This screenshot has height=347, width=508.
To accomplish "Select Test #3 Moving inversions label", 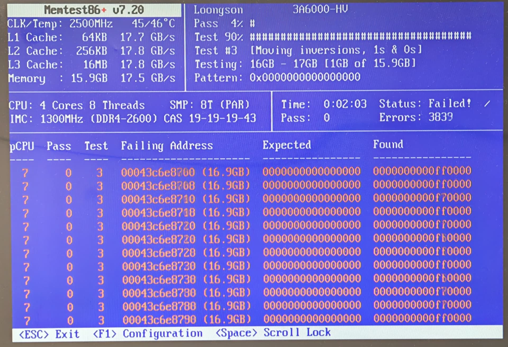I will (308, 50).
